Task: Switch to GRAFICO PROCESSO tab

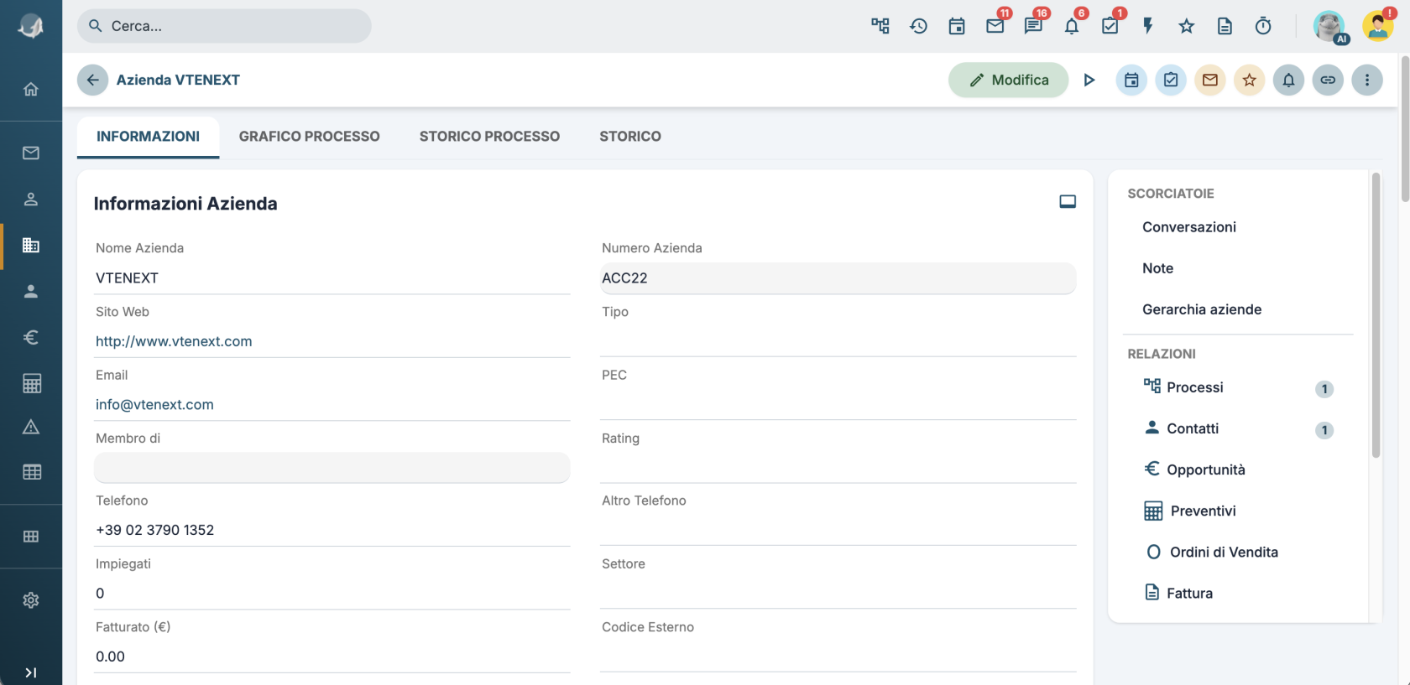Action: point(309,137)
